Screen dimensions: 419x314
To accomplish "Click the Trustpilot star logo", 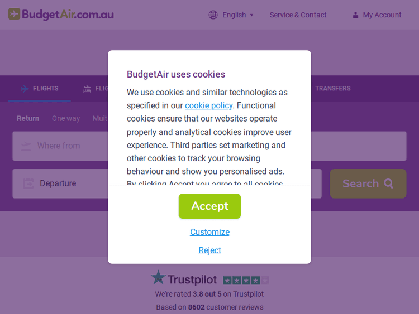I will [x=159, y=278].
